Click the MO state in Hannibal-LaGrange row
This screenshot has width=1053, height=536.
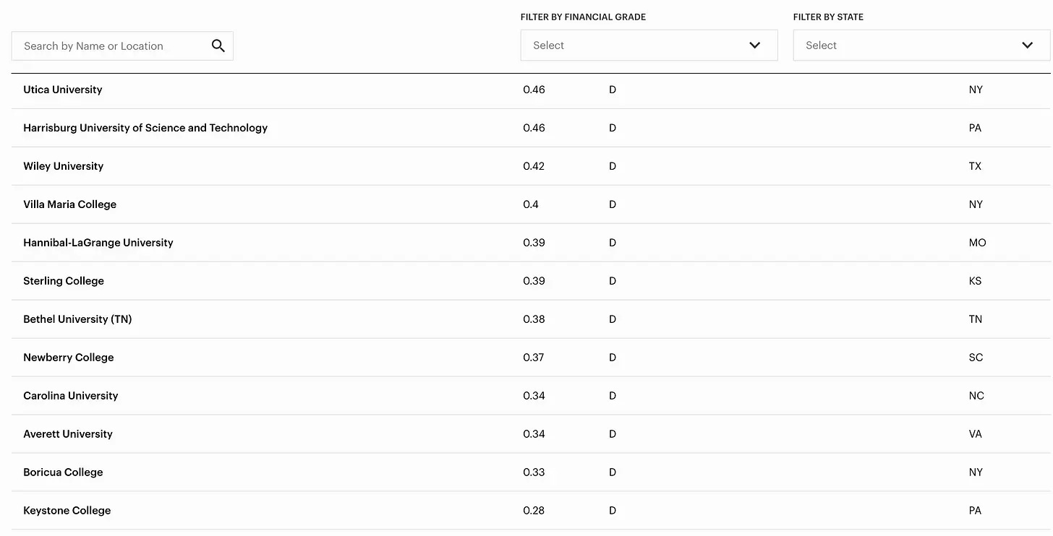click(x=978, y=243)
